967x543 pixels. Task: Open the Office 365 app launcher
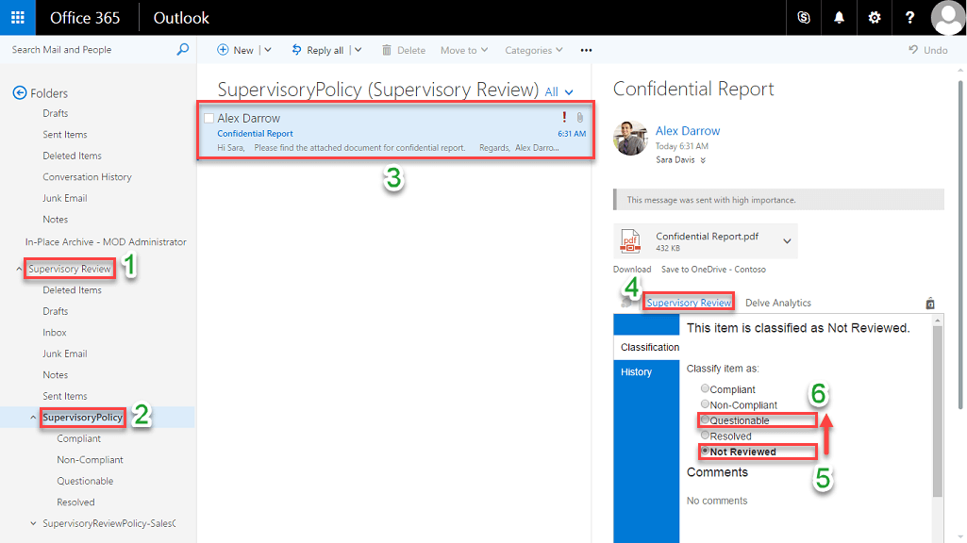click(18, 18)
